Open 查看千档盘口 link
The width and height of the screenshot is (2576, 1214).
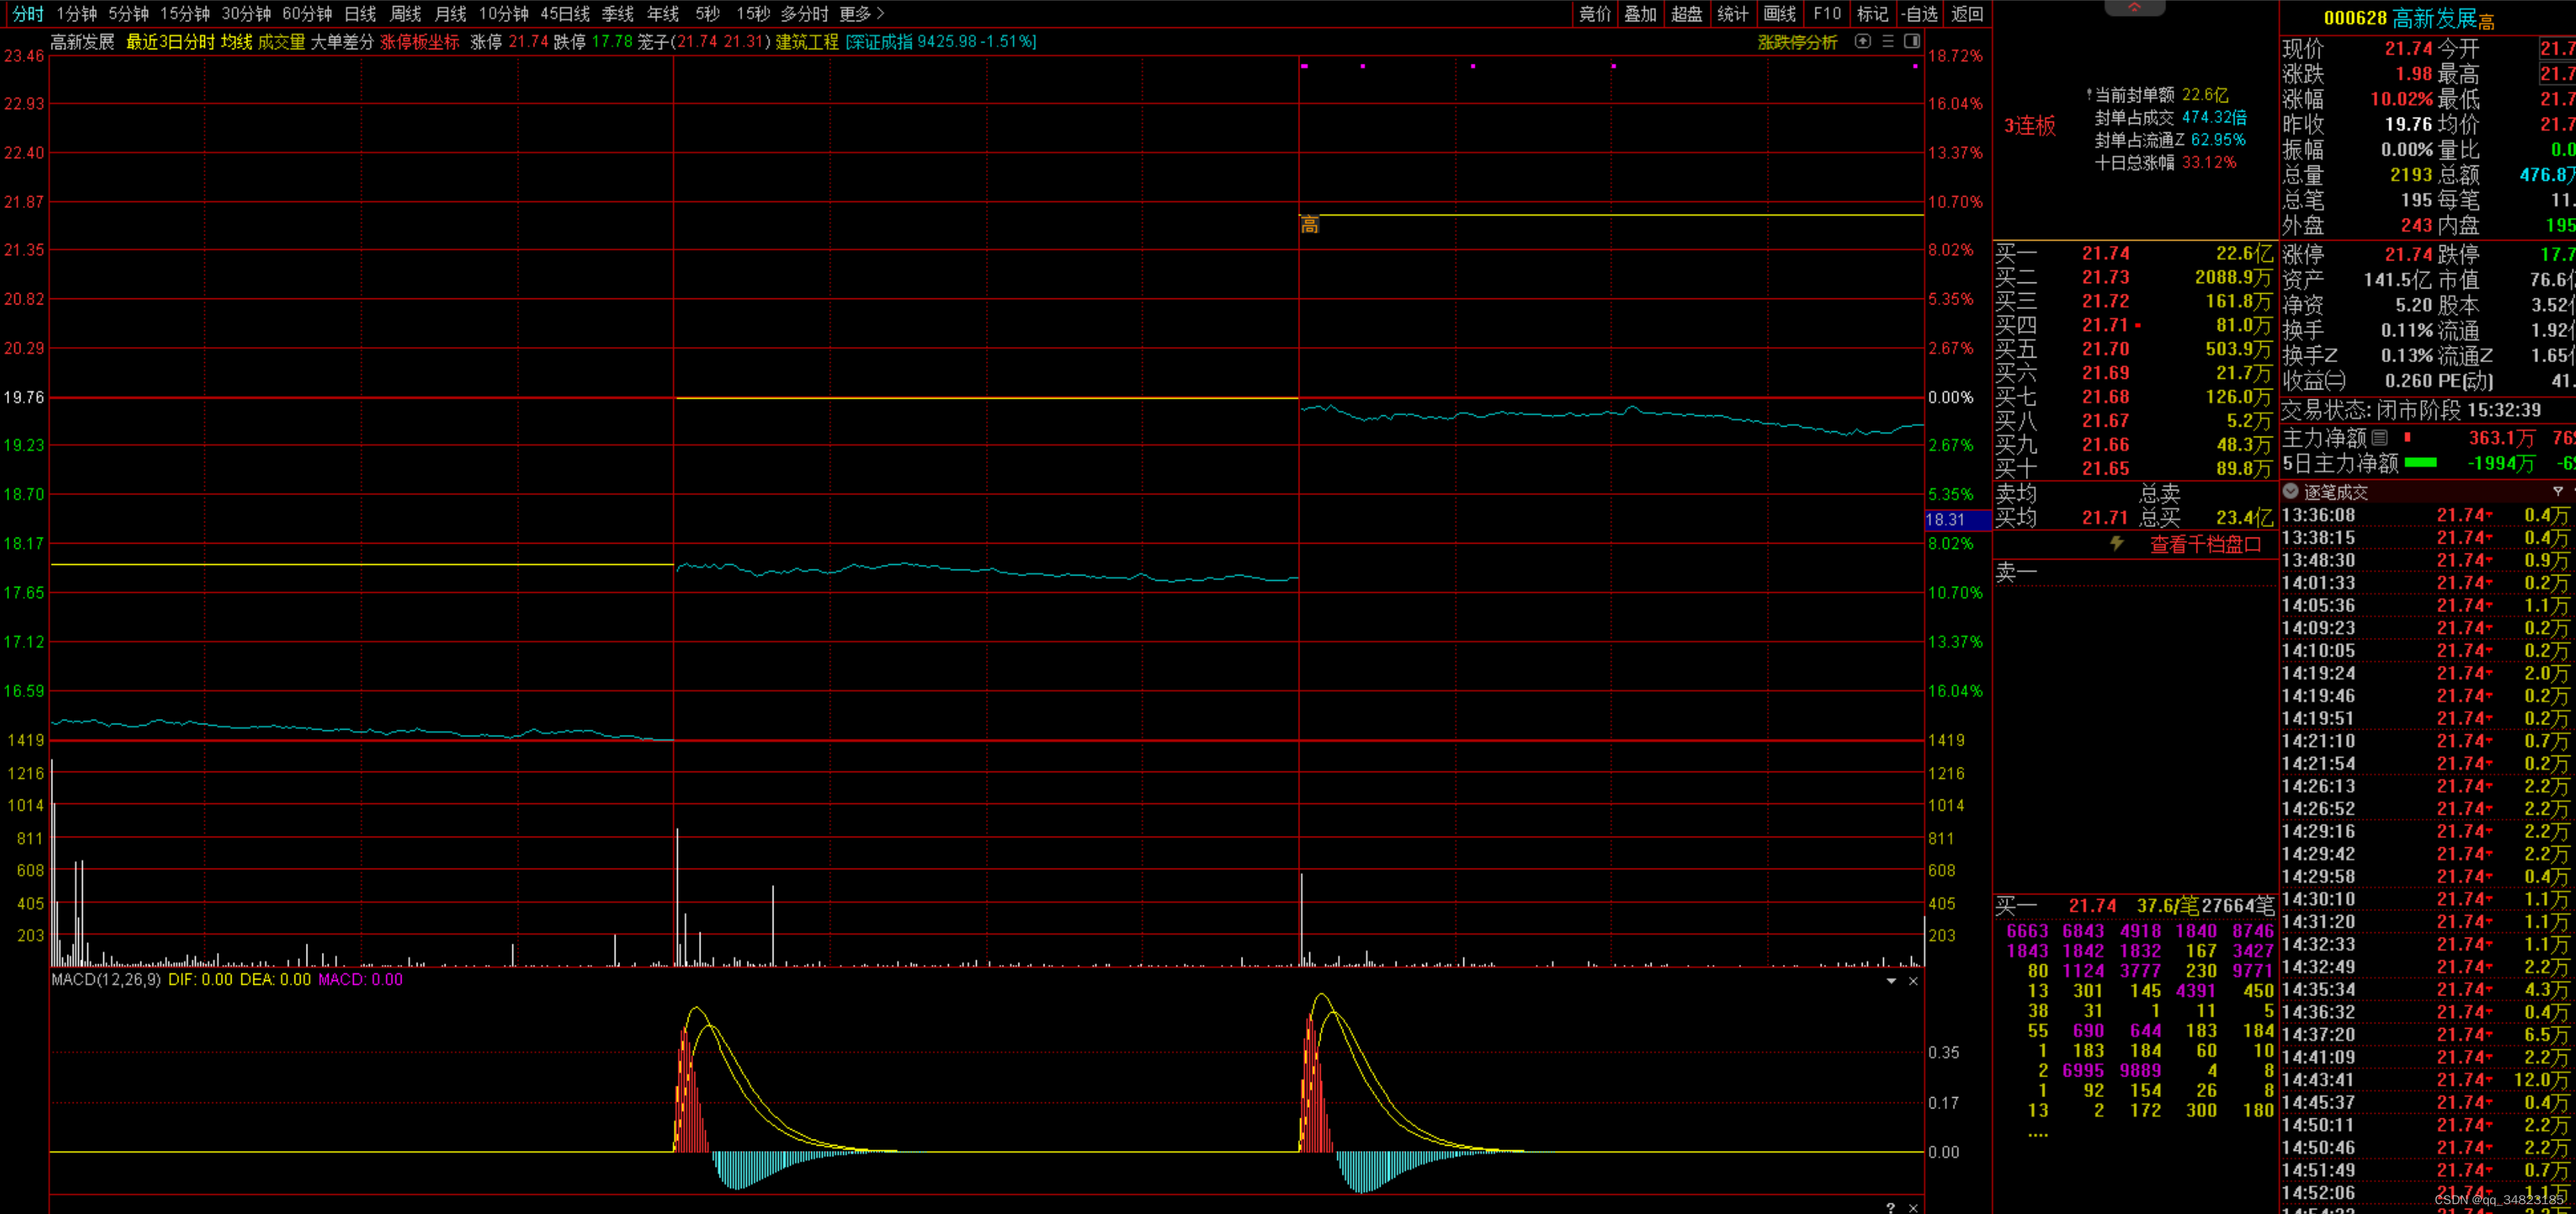[x=2205, y=544]
